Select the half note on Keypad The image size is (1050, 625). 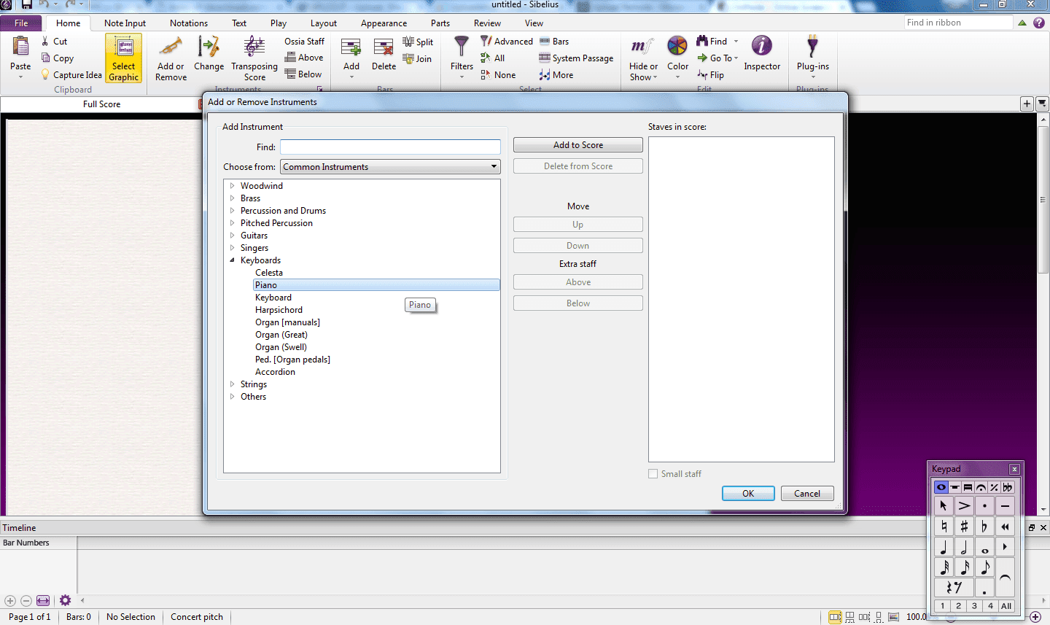964,547
